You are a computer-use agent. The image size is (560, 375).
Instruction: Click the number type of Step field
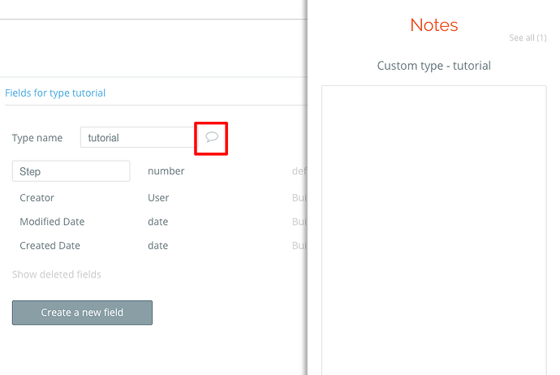(x=166, y=171)
